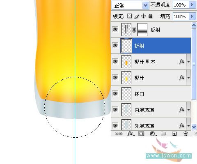197x164 pixels.
Task: Create new fill or adjustment layer
Action: 153,134
